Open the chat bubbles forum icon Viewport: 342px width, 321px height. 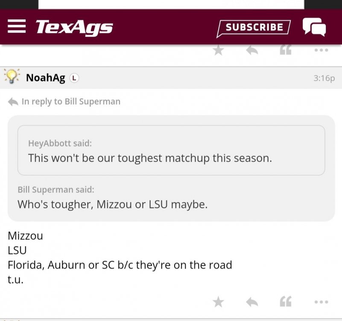(x=314, y=27)
